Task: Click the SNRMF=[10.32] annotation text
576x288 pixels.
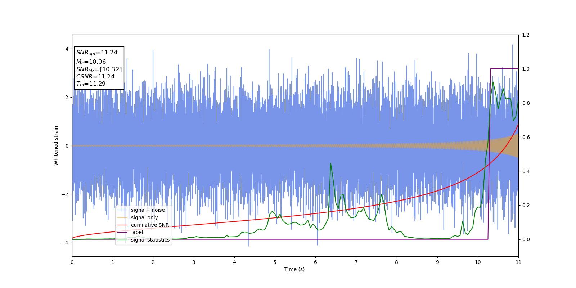Action: point(99,69)
